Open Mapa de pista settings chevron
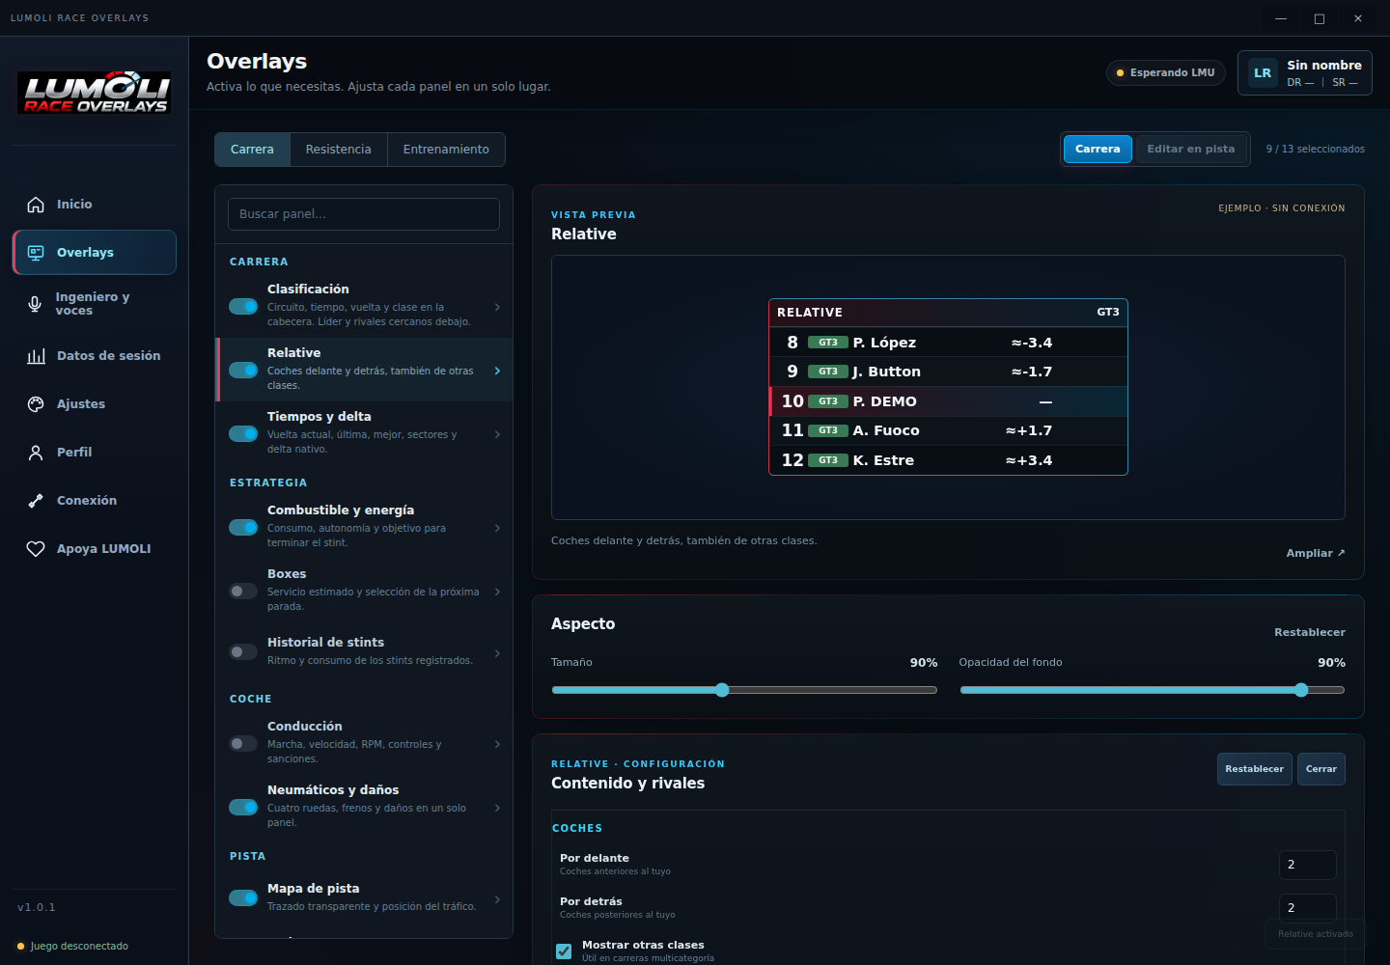This screenshot has width=1390, height=965. (x=497, y=899)
